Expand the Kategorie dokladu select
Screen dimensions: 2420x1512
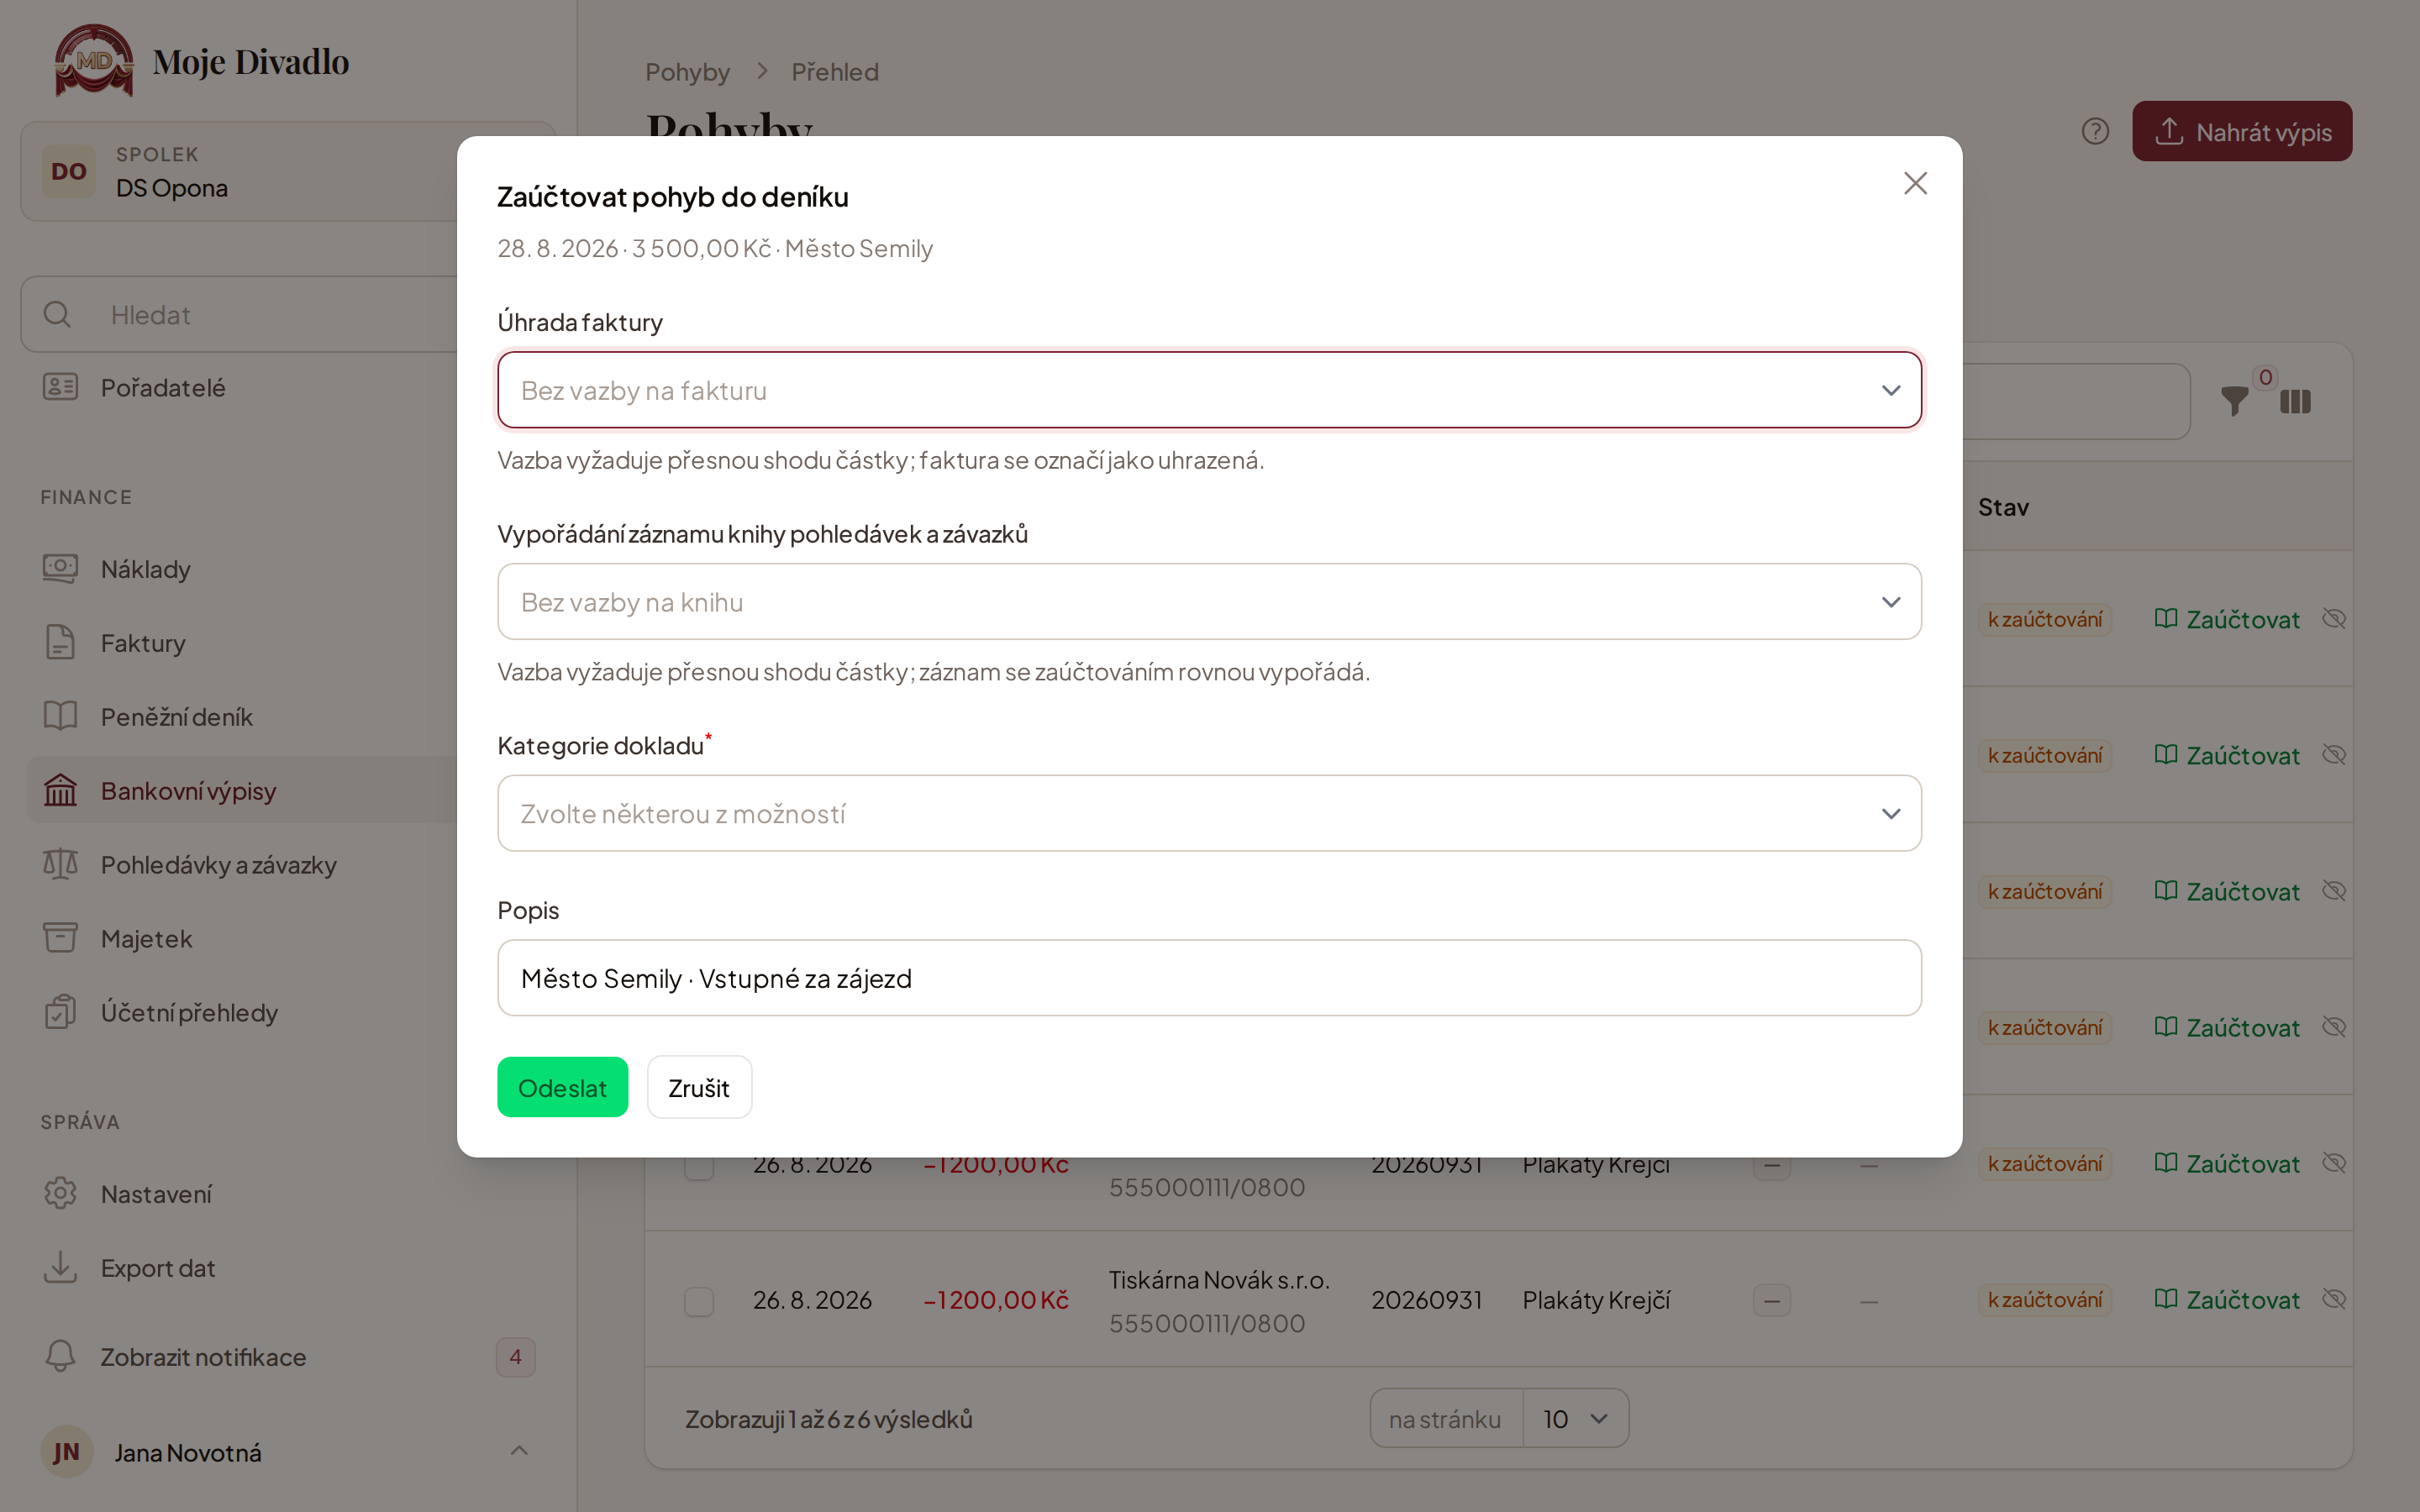click(x=1209, y=814)
